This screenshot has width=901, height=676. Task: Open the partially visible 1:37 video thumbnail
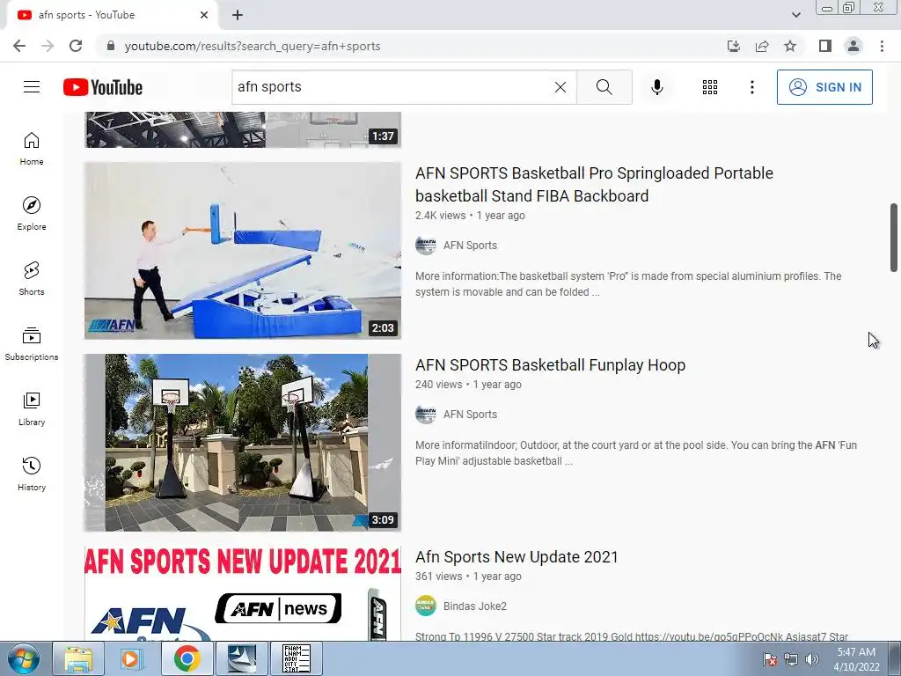(x=243, y=130)
